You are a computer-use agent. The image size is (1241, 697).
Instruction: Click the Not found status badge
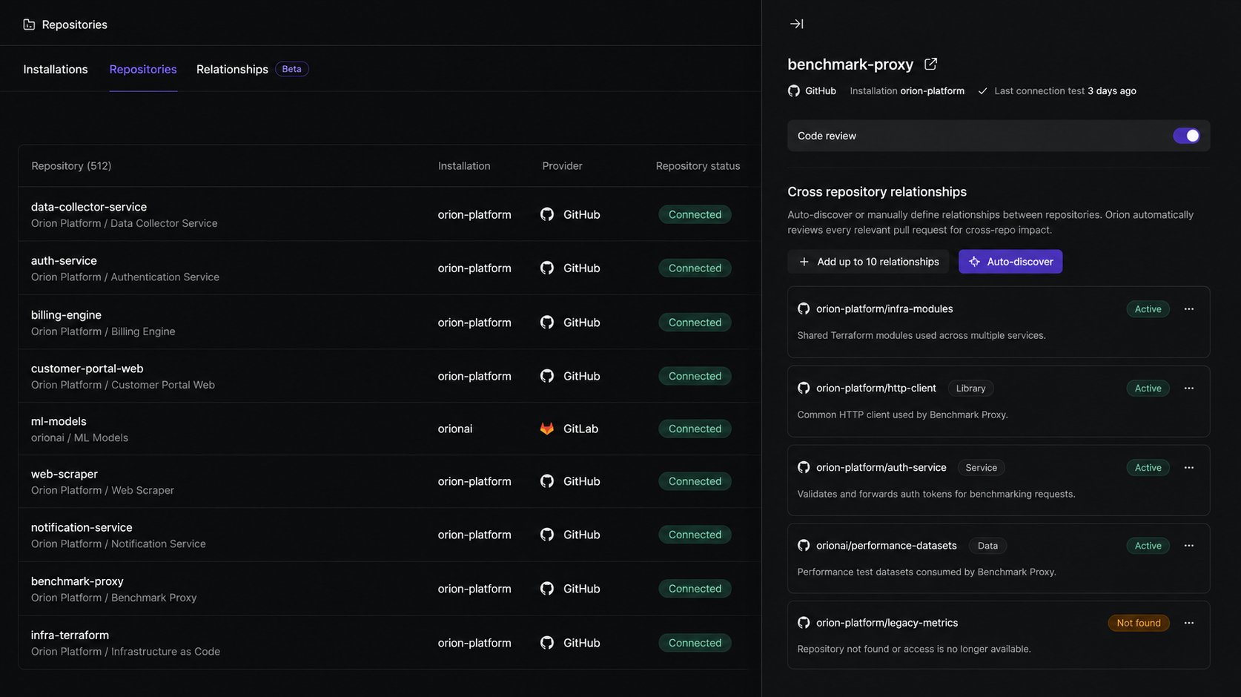pyautogui.click(x=1139, y=623)
